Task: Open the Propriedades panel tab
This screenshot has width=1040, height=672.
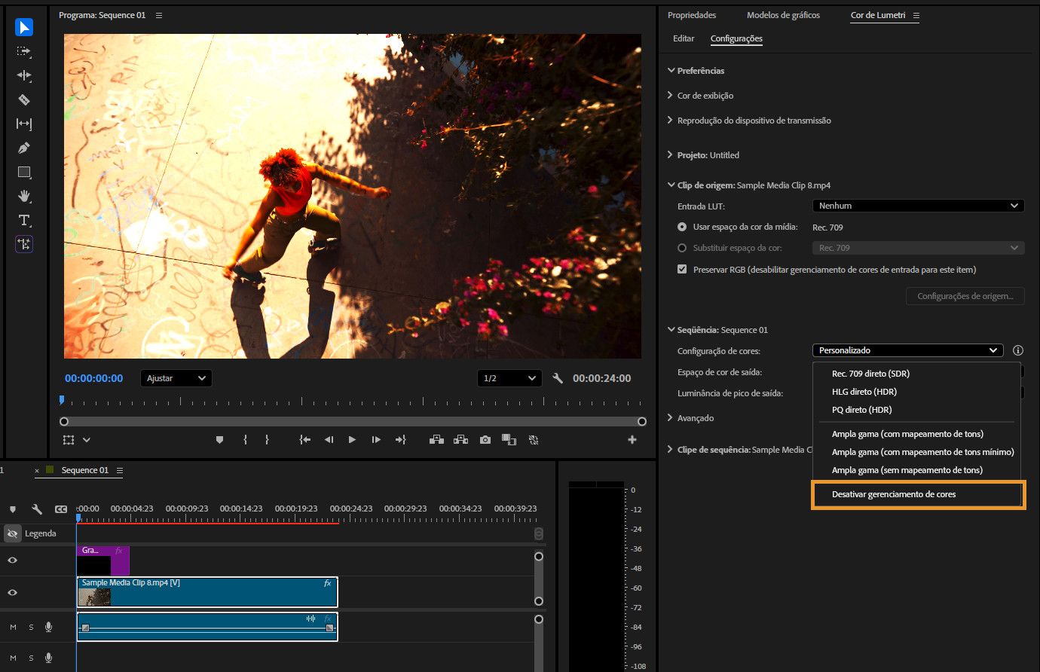Action: pyautogui.click(x=692, y=15)
